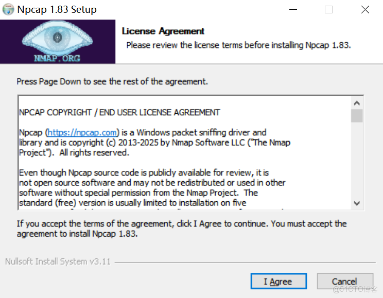Click the Press Page Down instruction text
The height and width of the screenshot is (298, 383).
pos(112,81)
